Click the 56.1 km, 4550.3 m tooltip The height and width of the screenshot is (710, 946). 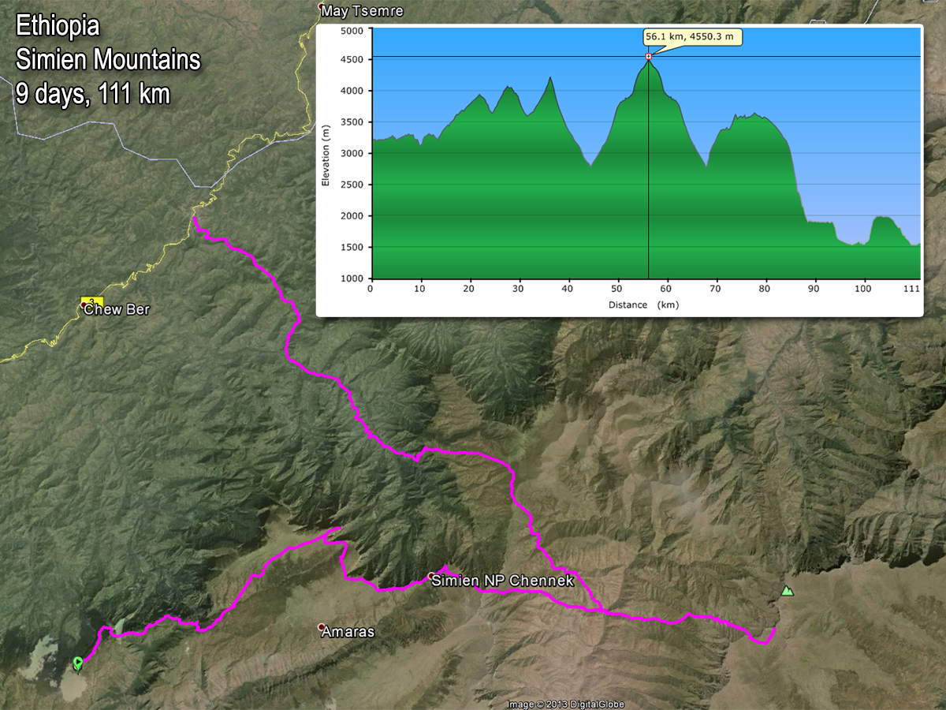click(692, 37)
